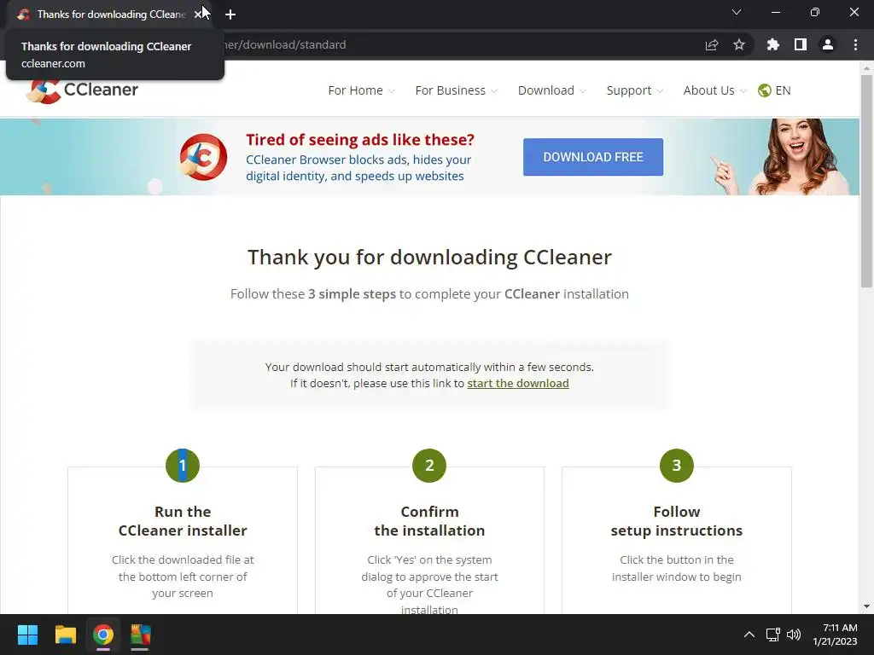The image size is (874, 655).
Task: Click the Thank you for downloading CCleaner heading
Action: [429, 258]
